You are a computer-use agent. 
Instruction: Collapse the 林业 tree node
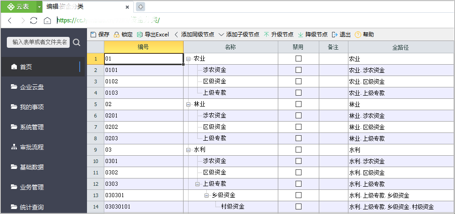[x=188, y=104]
